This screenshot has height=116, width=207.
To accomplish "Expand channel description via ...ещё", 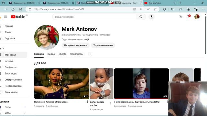I will 86,39.
